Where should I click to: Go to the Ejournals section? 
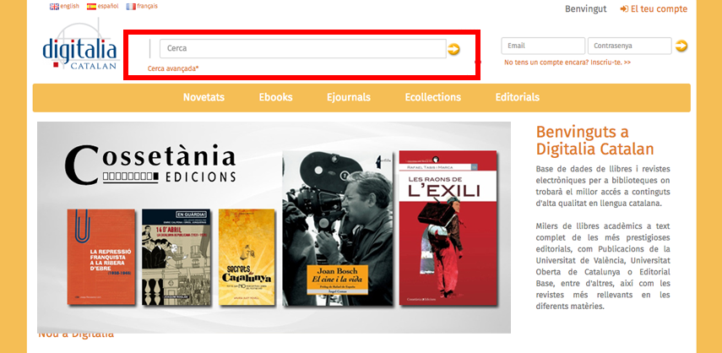(349, 97)
